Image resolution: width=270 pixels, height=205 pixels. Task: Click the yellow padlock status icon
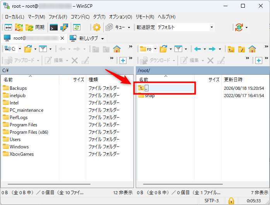point(231,201)
